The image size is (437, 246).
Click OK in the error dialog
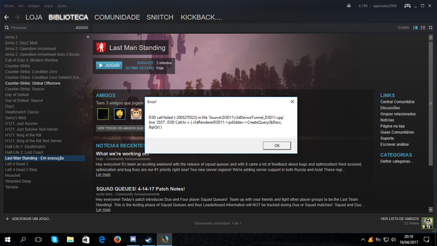tap(277, 146)
